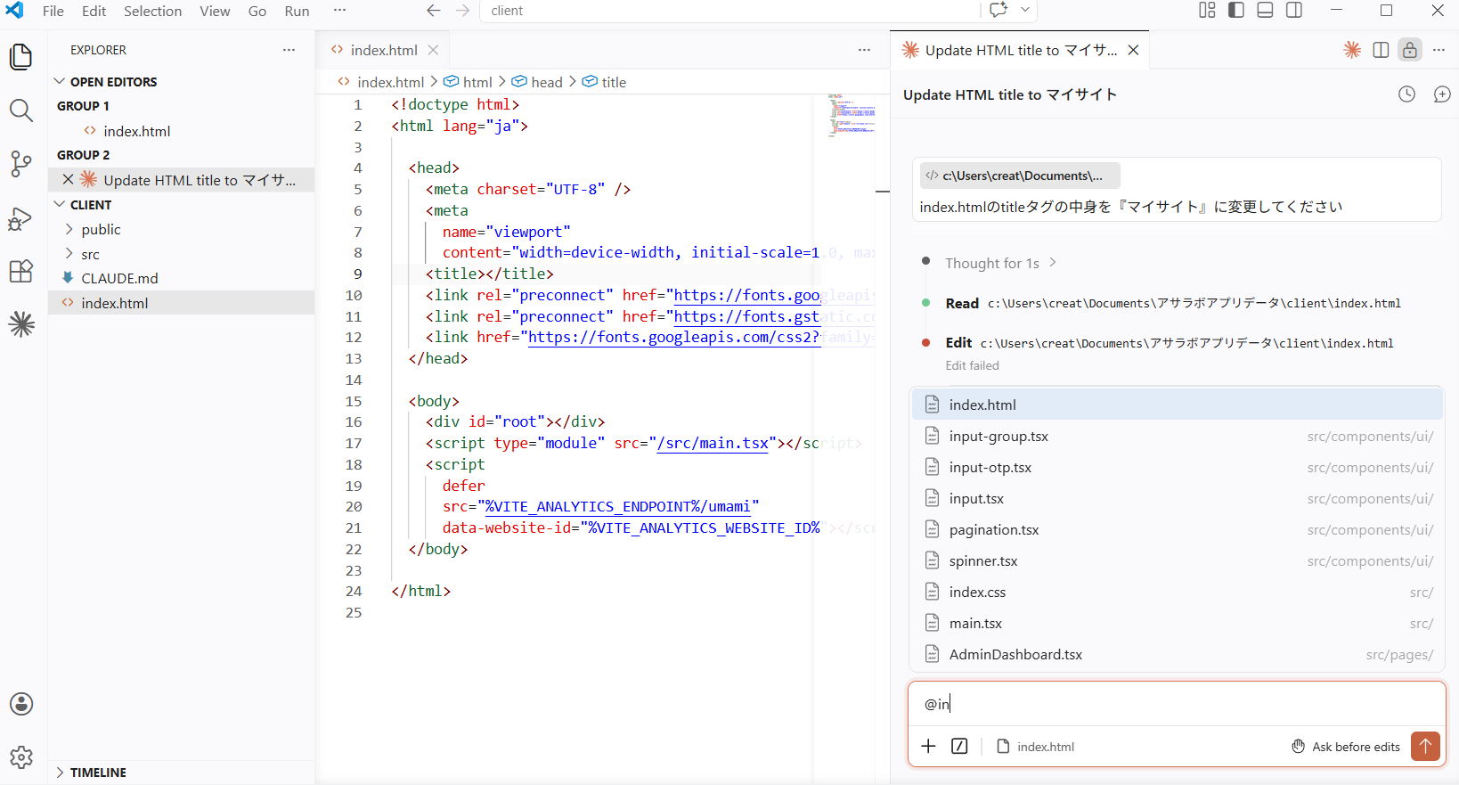Screen dimensions: 1459x785
Task: Open the Search view in activity bar
Action: pyautogui.click(x=21, y=110)
